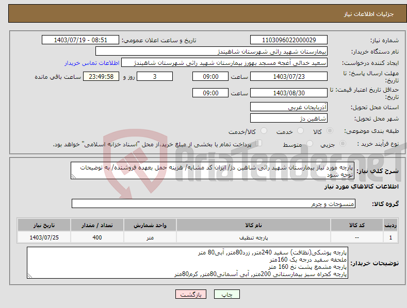
Task: Click the ردیف column header
Action: (390, 225)
